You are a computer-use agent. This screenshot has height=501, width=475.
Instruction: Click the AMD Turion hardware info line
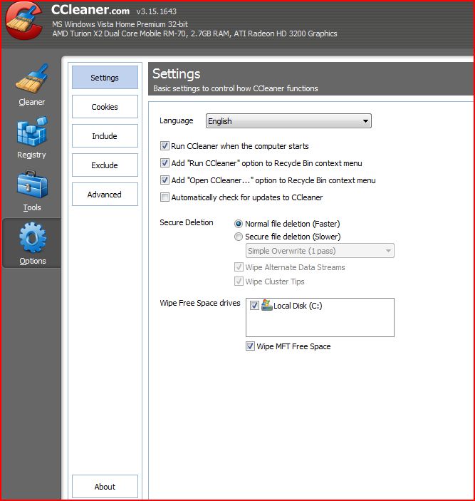pos(194,33)
